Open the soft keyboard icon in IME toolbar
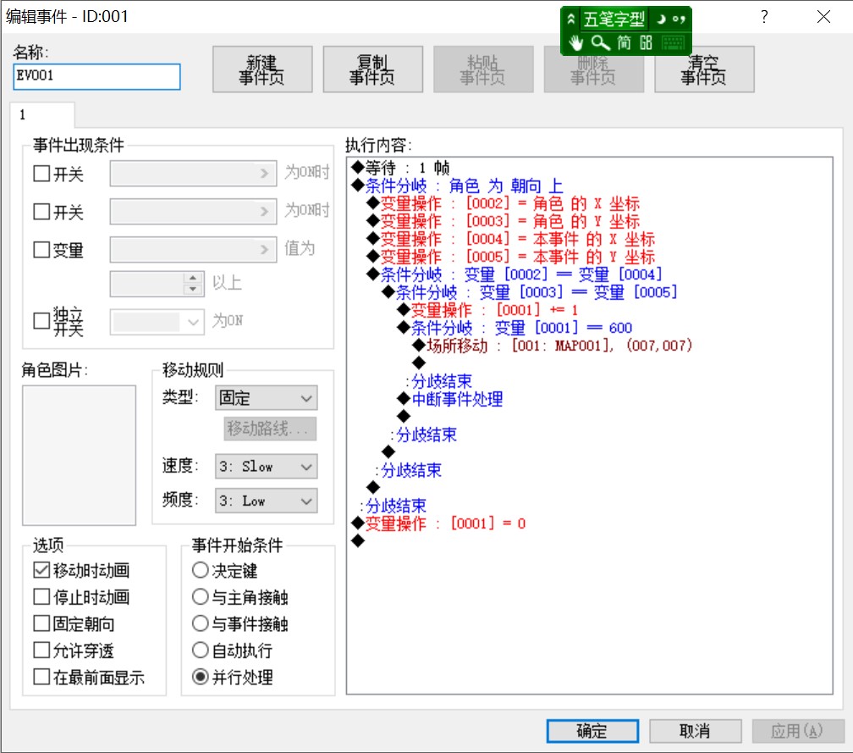Image resolution: width=853 pixels, height=753 pixels. (x=673, y=43)
